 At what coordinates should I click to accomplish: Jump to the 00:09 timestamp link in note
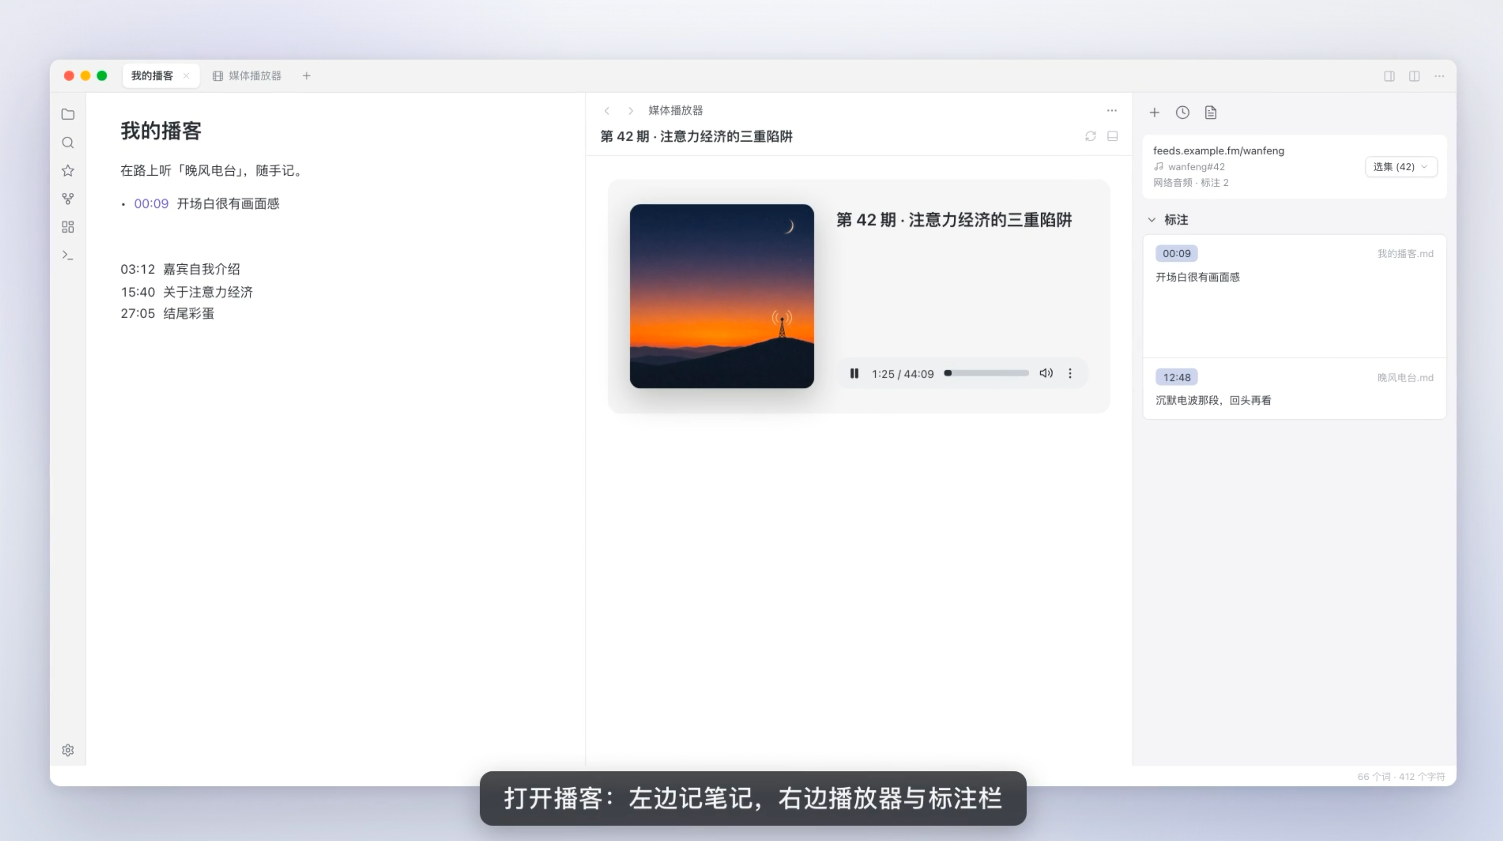pos(151,204)
